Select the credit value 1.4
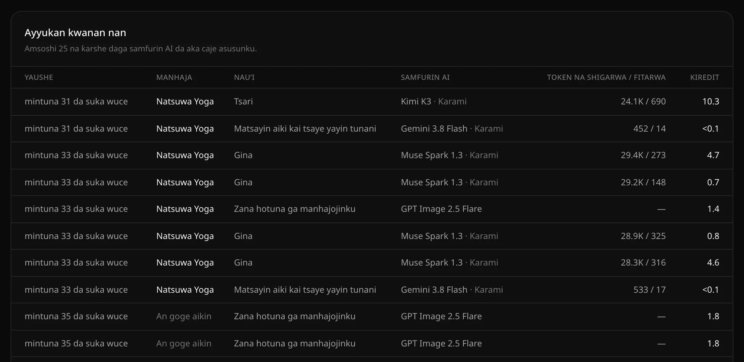 click(713, 209)
